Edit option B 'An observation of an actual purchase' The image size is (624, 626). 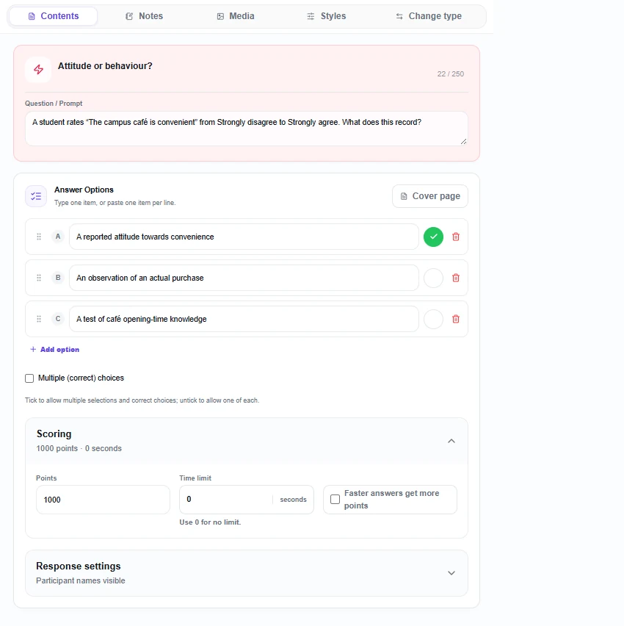click(x=244, y=278)
